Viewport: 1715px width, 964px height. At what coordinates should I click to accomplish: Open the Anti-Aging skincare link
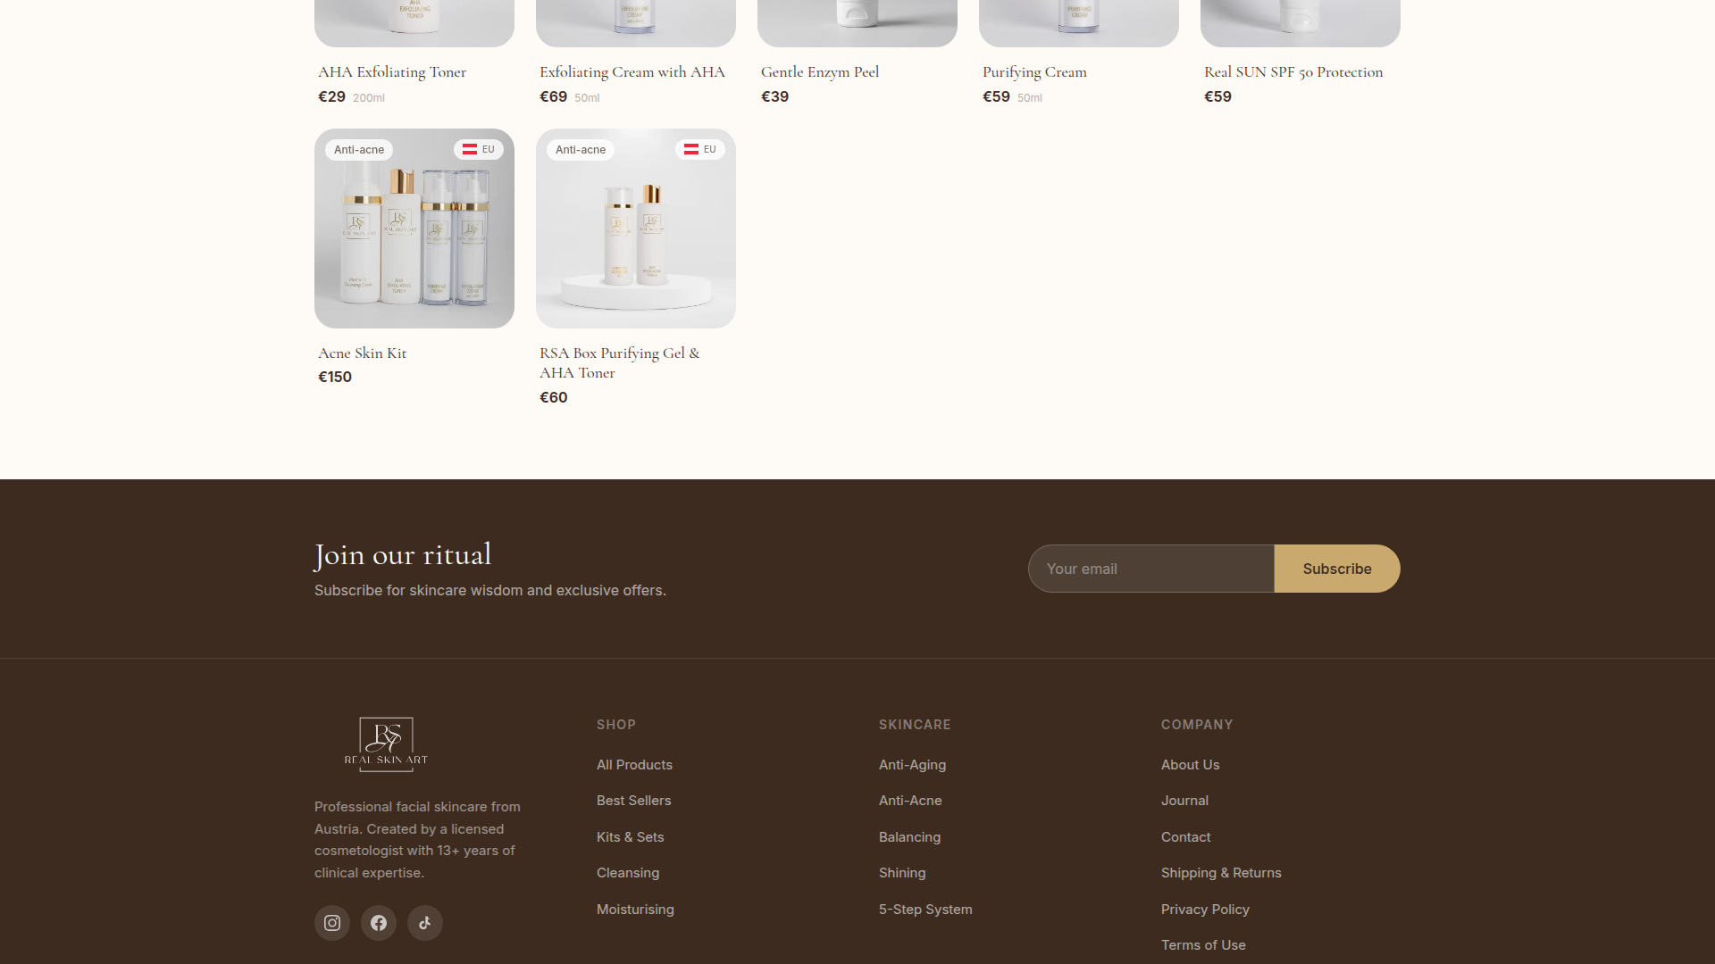click(912, 765)
